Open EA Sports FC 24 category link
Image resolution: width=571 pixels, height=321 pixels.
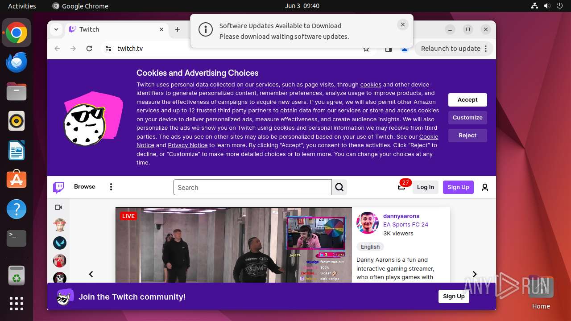tap(405, 224)
